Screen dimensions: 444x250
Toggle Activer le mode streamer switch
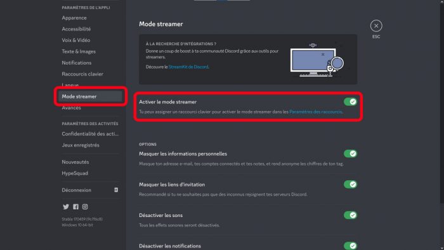(350, 102)
